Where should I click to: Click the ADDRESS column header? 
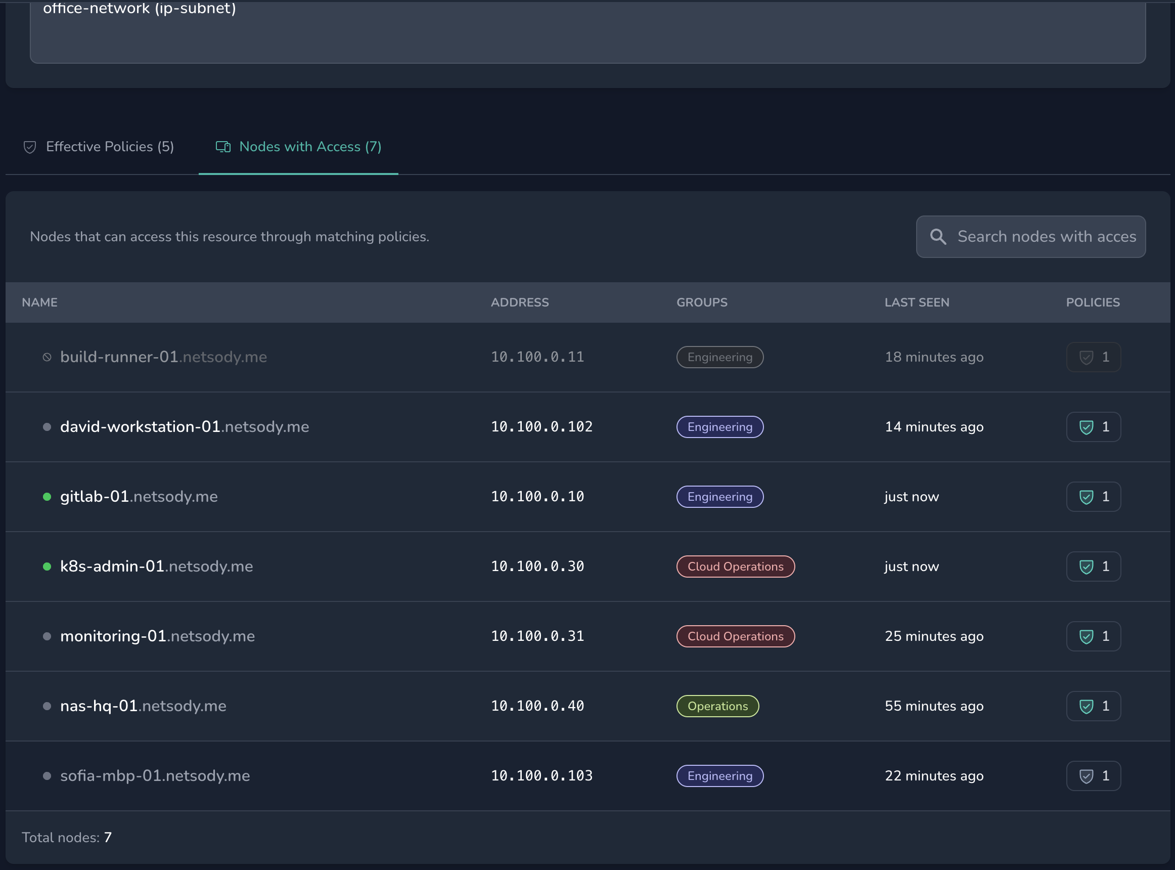pos(520,302)
